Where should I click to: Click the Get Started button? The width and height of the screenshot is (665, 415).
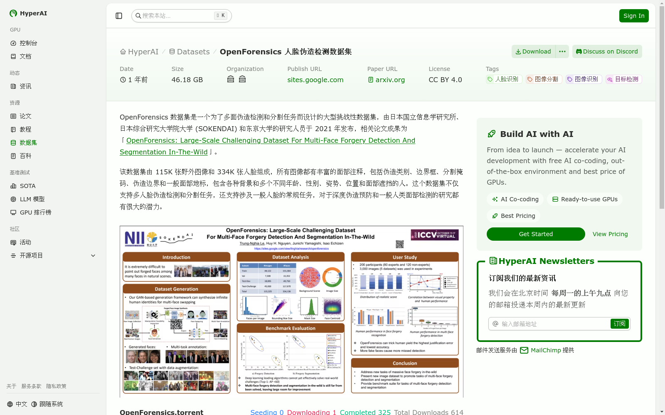(536, 234)
